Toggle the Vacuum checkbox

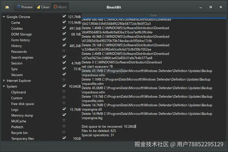[64, 75]
